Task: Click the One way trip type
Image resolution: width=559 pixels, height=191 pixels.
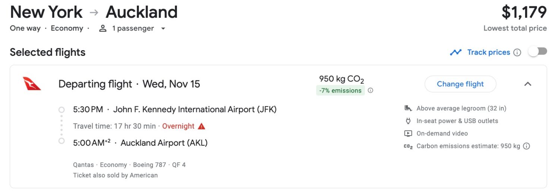Action: [25, 28]
